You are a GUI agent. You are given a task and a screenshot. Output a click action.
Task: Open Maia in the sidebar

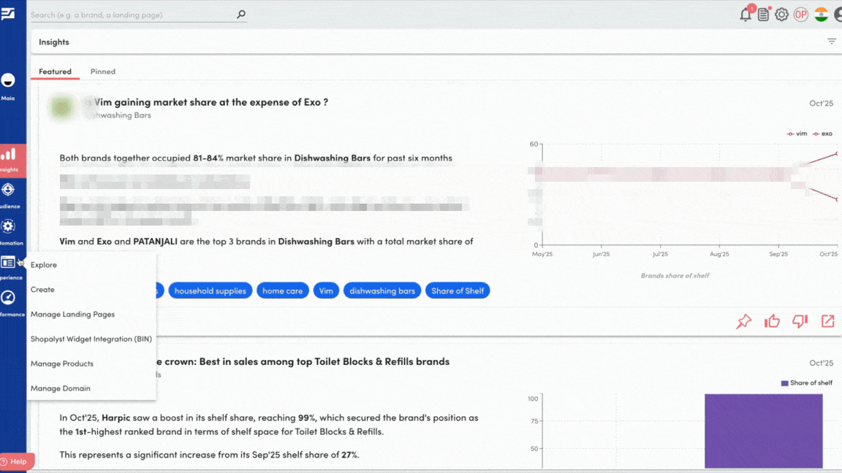coord(8,86)
